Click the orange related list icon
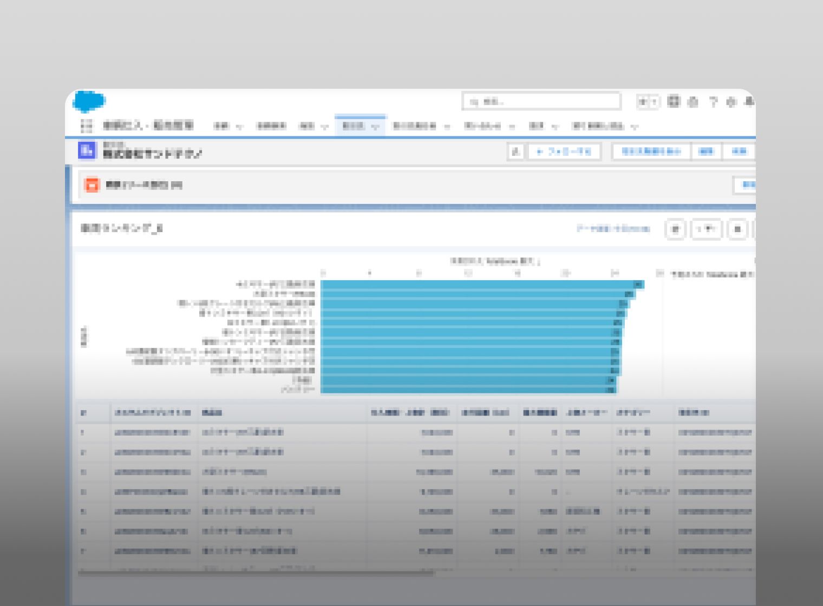Image resolution: width=823 pixels, height=606 pixels. [x=92, y=185]
